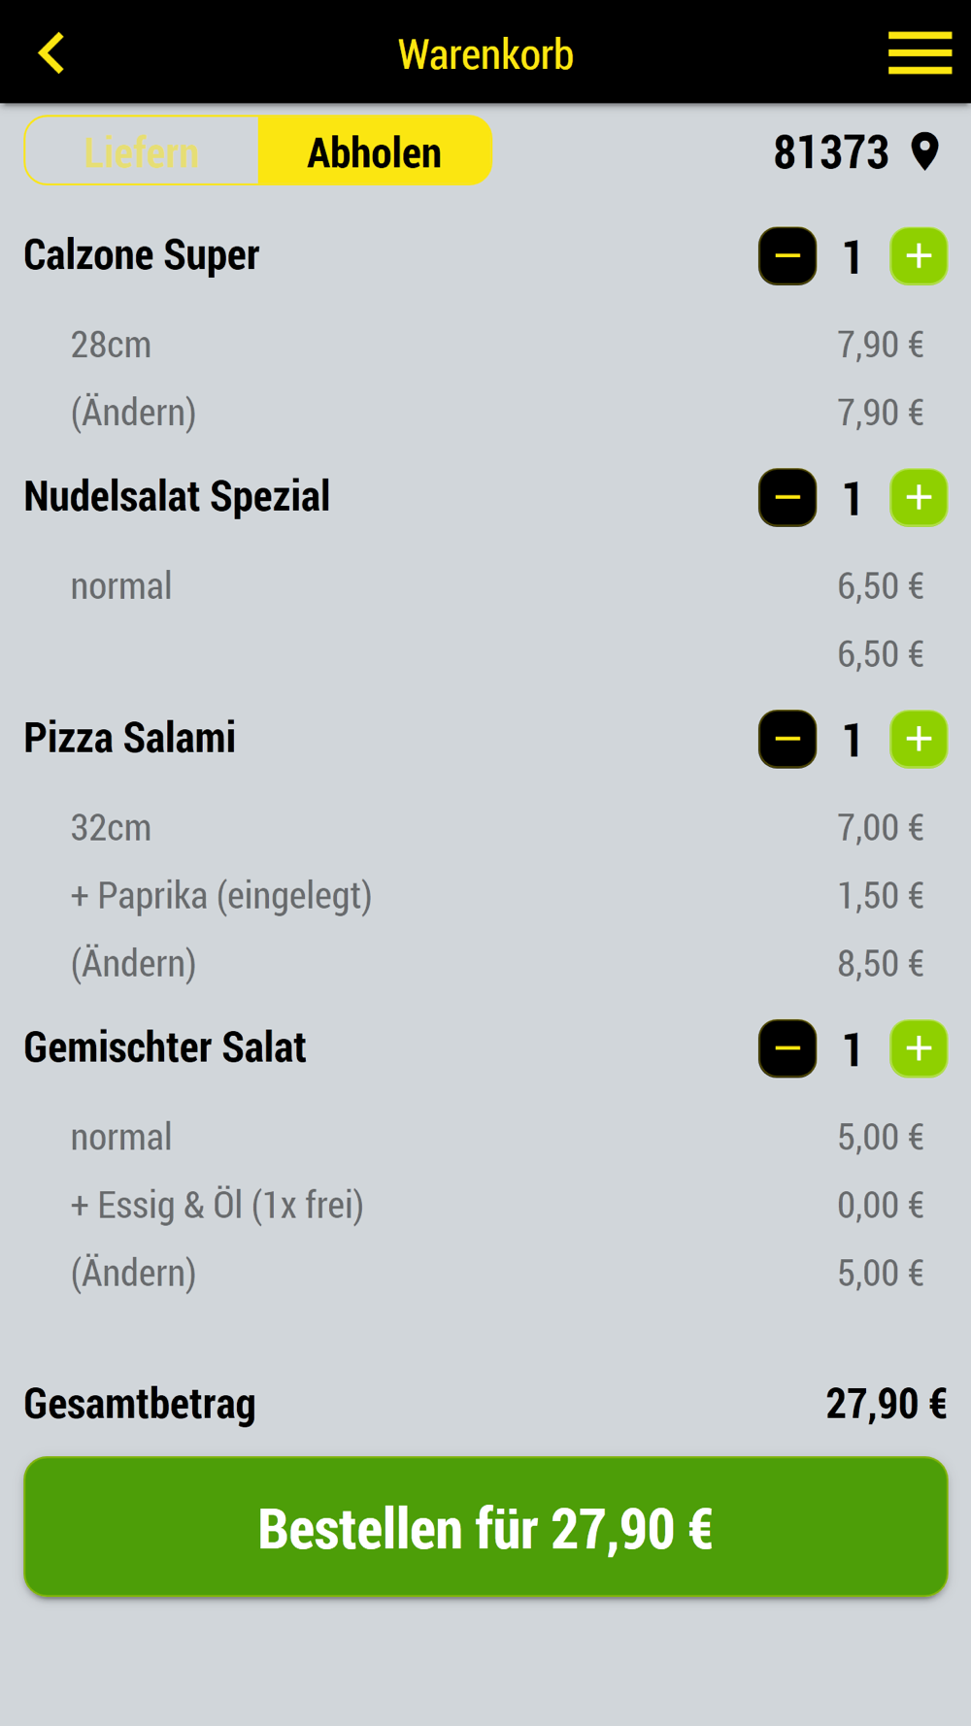Screen dimensions: 971x1726
Task: Open the hamburger menu
Action: click(920, 52)
